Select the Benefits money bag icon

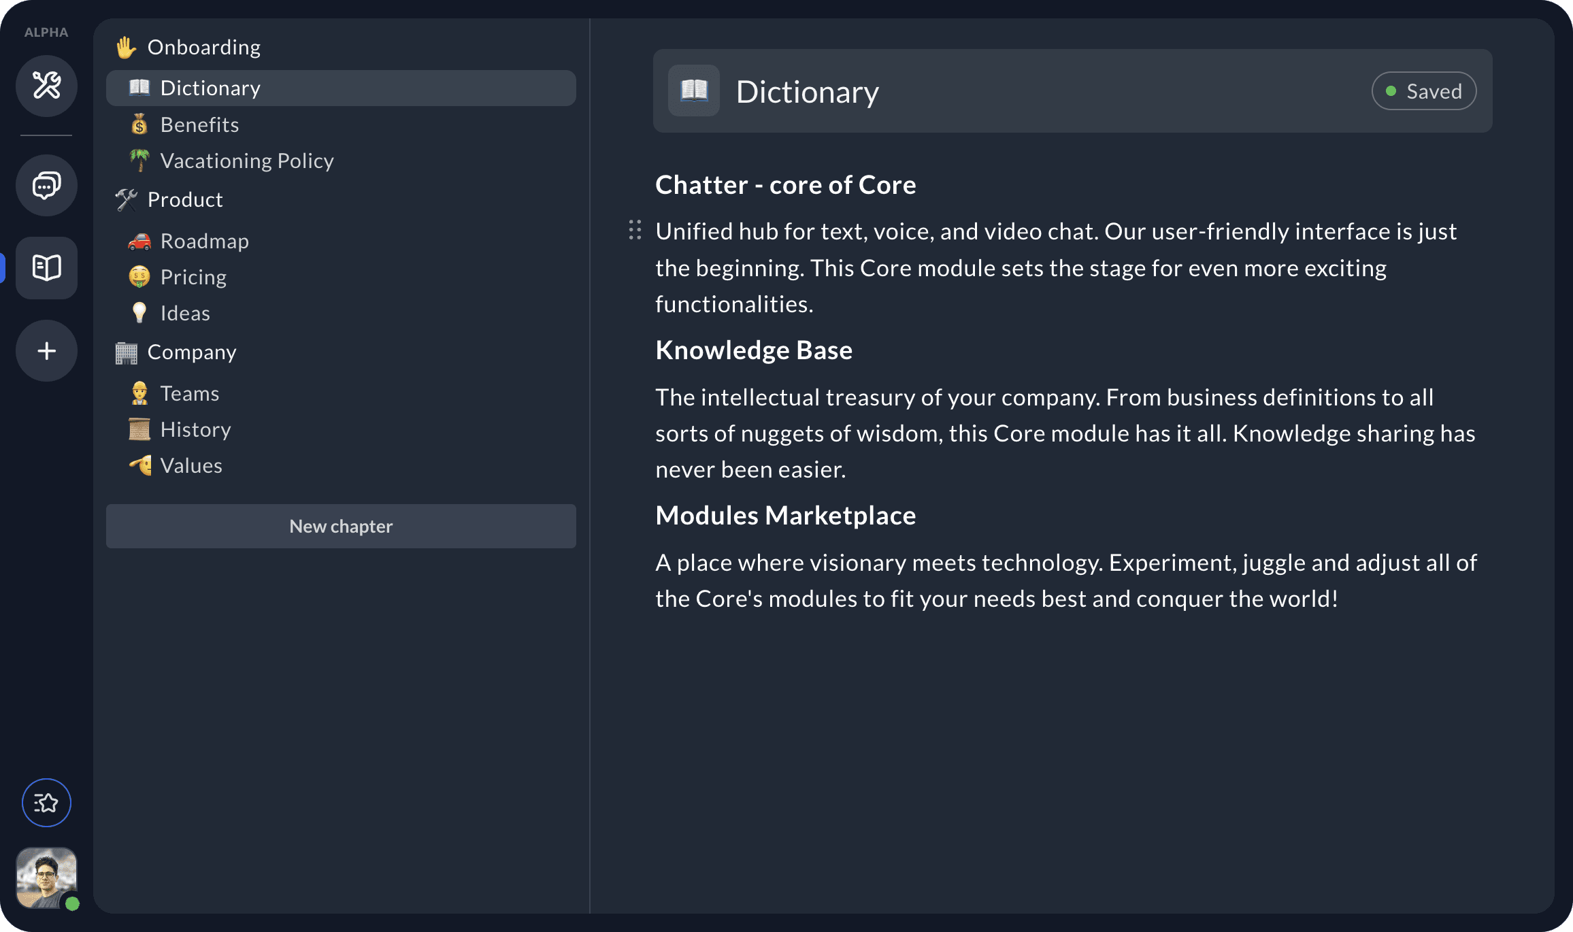pyautogui.click(x=139, y=123)
